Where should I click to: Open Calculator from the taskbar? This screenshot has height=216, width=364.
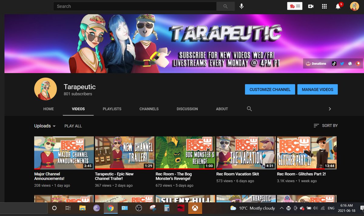pyautogui.click(x=167, y=208)
